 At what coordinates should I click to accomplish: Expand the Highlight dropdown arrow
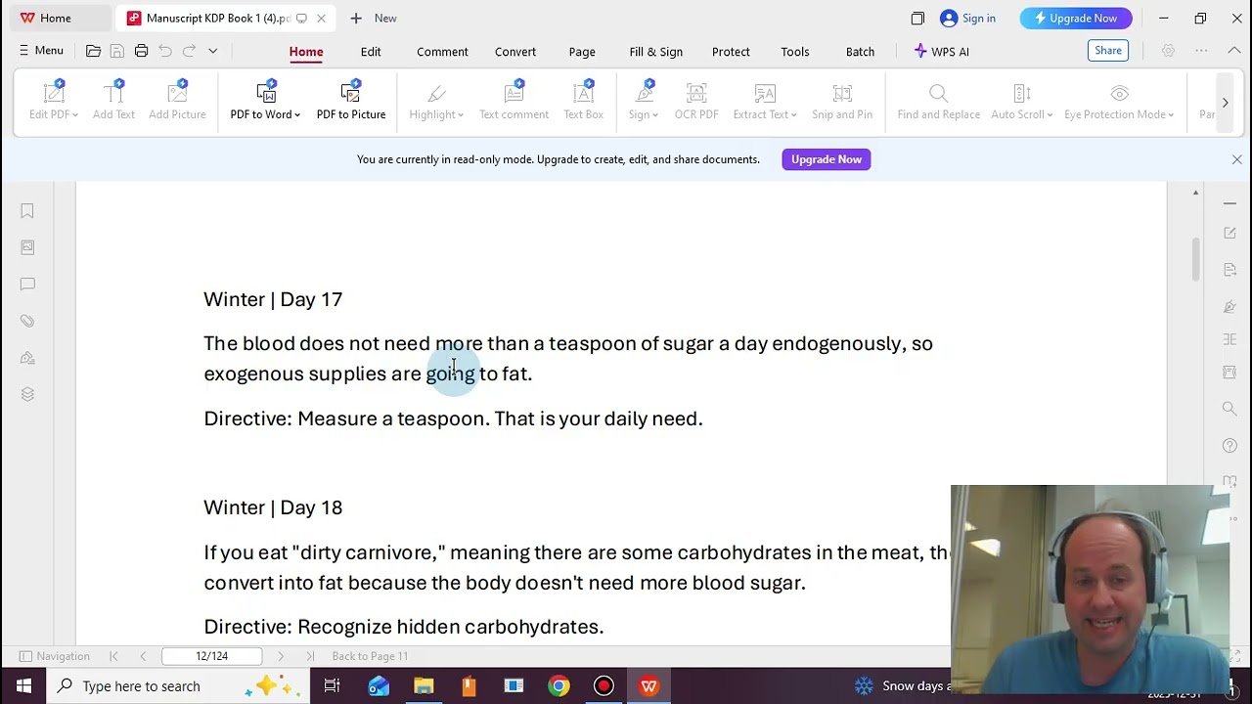461,115
